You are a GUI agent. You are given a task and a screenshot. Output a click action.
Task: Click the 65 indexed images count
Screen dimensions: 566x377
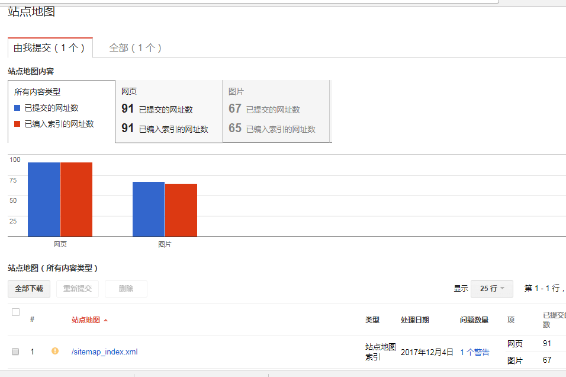(235, 128)
